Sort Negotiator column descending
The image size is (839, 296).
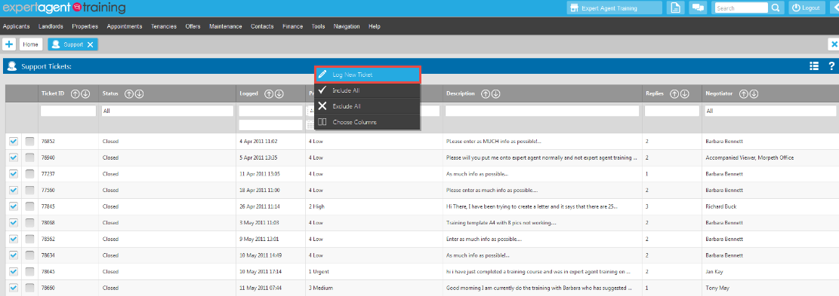(754, 93)
